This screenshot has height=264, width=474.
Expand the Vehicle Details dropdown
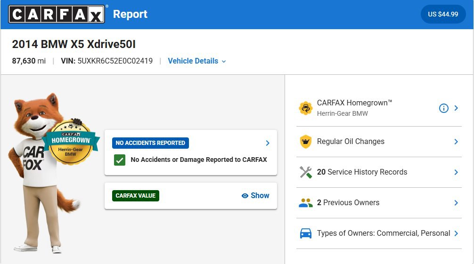click(197, 61)
